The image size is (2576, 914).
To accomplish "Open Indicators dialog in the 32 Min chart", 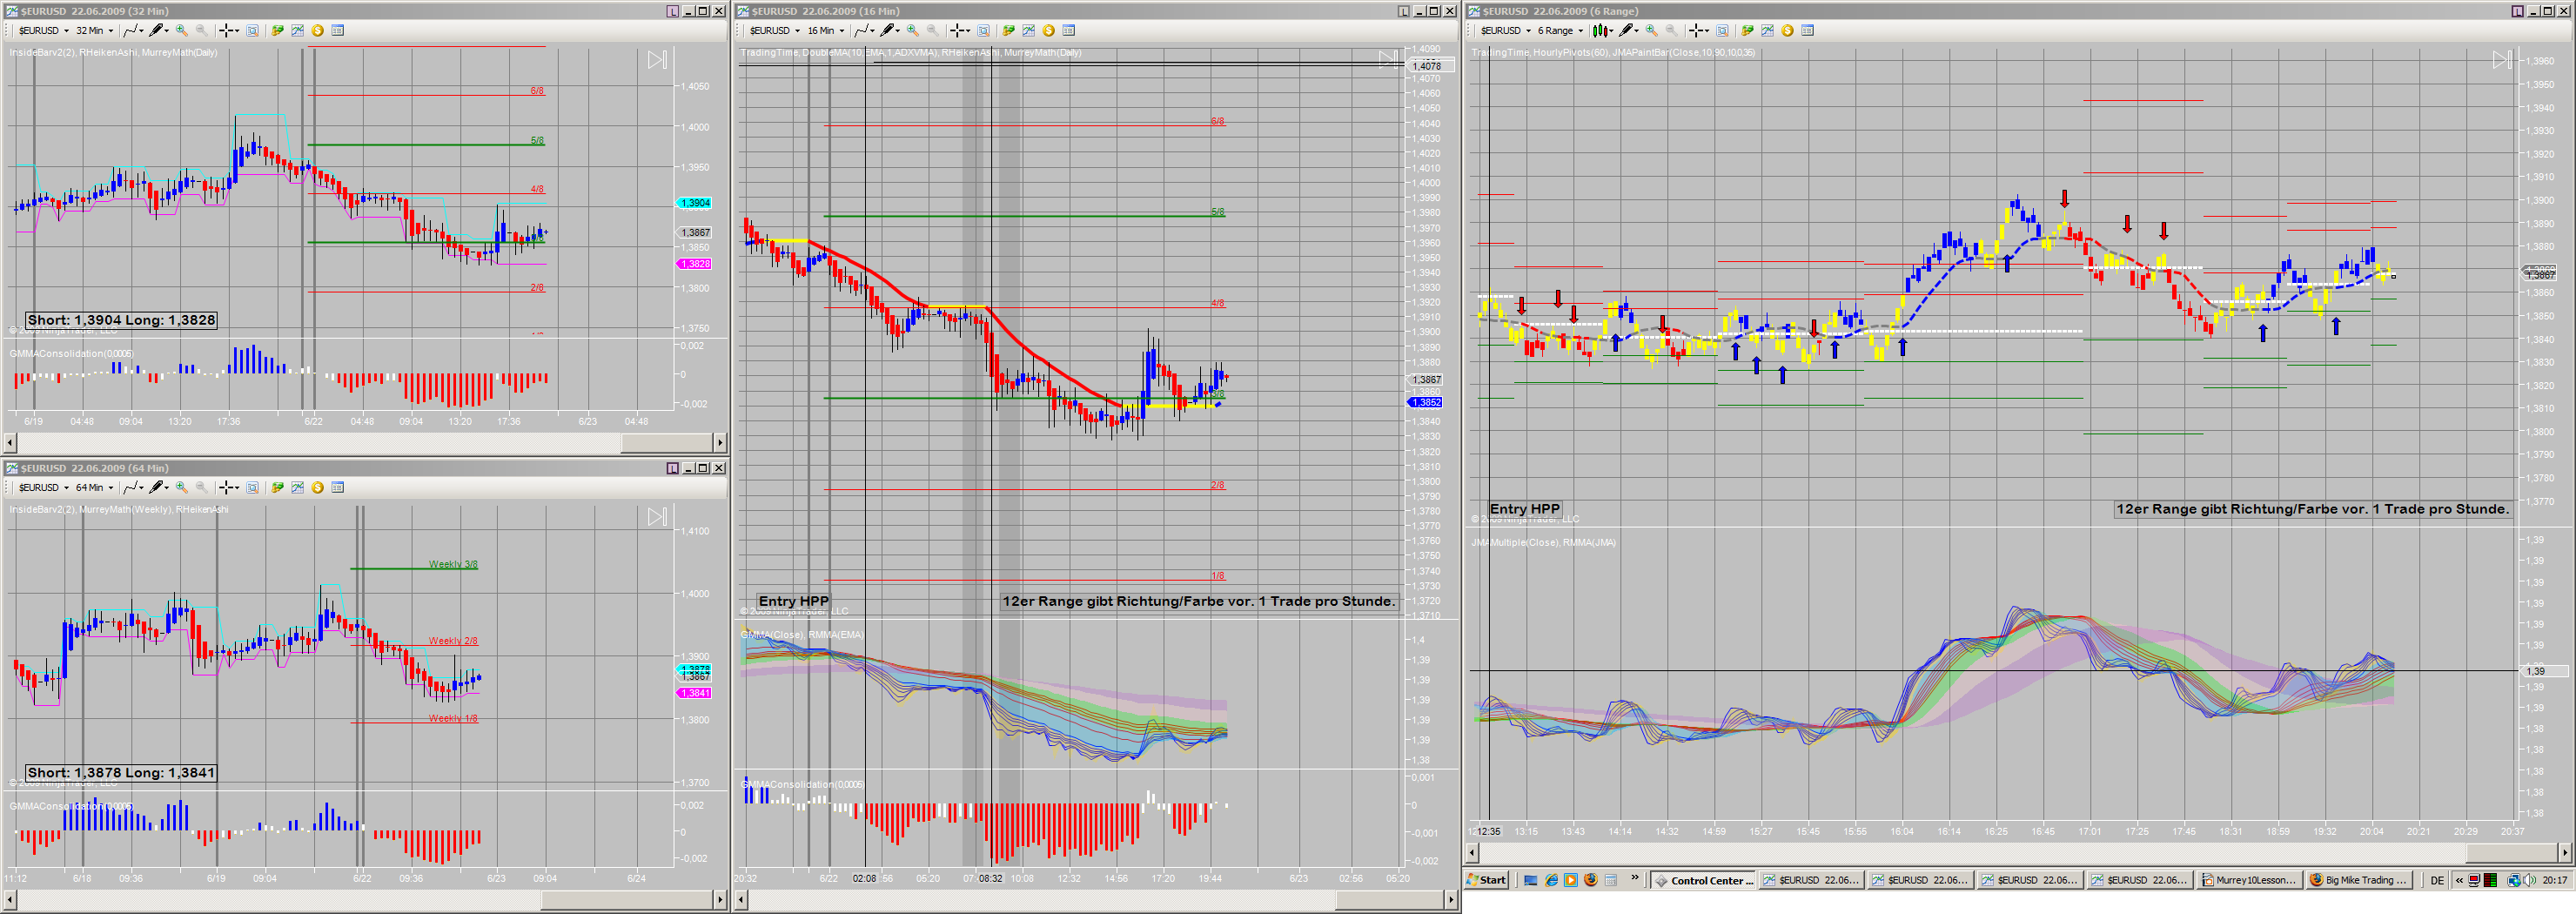I will (297, 31).
